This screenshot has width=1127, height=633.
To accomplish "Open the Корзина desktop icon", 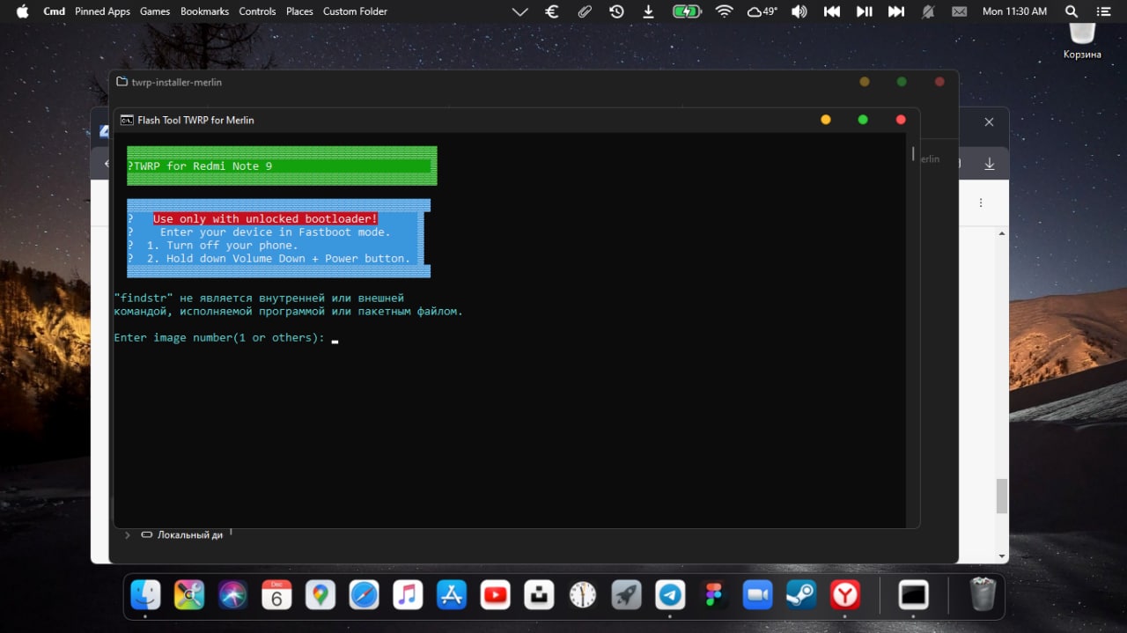I will 1082,40.
